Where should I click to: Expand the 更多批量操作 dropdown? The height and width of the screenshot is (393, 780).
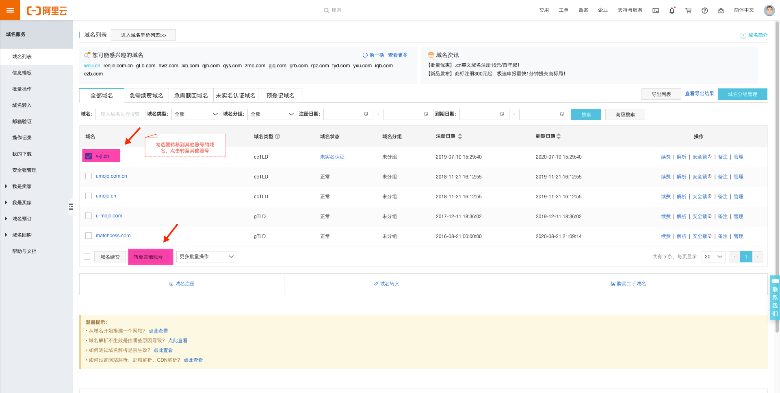point(206,257)
